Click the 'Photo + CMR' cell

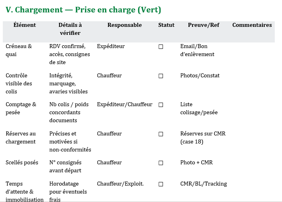click(196, 162)
